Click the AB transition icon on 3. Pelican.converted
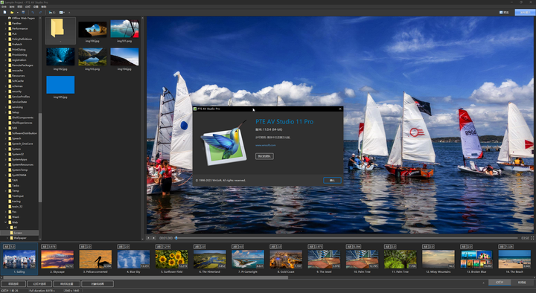Image resolution: width=536 pixels, height=293 pixels. click(x=83, y=246)
